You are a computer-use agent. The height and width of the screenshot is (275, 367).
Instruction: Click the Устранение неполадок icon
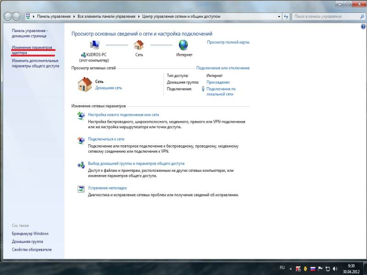[x=81, y=189]
